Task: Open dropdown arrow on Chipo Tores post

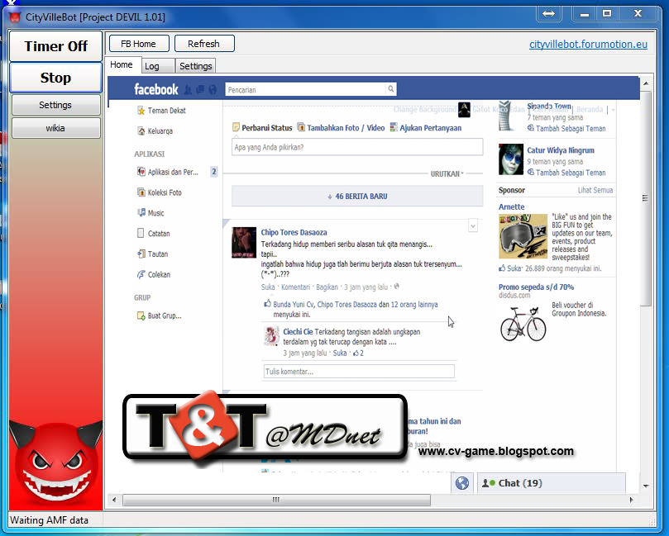Action: click(x=473, y=225)
